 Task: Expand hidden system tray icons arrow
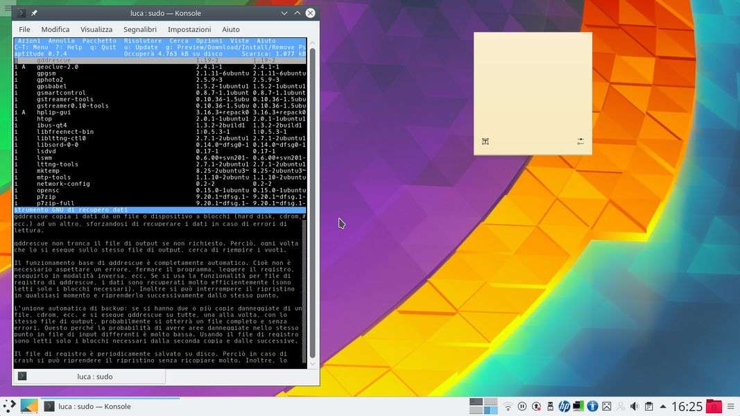663,406
